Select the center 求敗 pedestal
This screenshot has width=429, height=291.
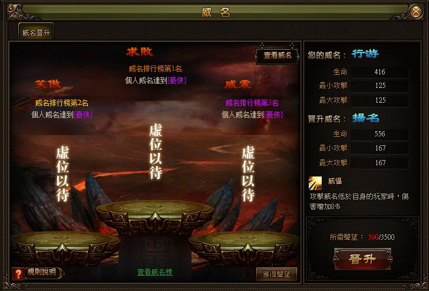click(155, 217)
